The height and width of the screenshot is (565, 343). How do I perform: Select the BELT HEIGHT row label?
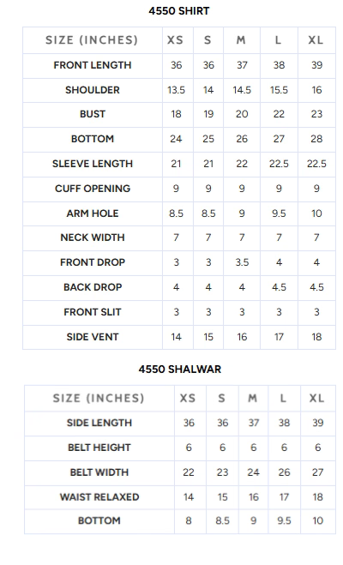point(99,448)
